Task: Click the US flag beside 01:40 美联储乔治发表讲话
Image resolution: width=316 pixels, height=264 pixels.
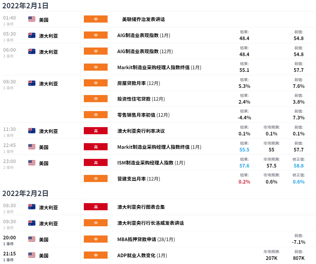Action: coord(32,19)
